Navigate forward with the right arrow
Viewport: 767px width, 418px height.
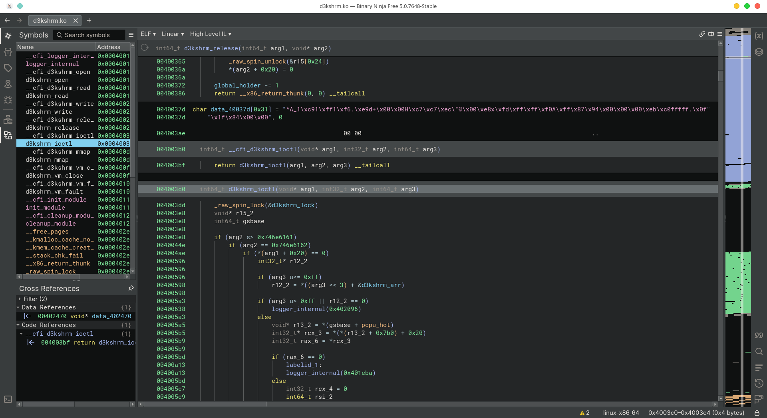click(19, 20)
